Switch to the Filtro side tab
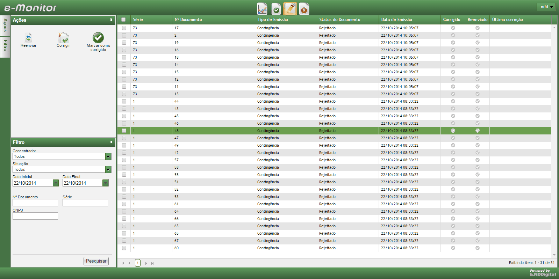This screenshot has width=559, height=279. [5, 45]
